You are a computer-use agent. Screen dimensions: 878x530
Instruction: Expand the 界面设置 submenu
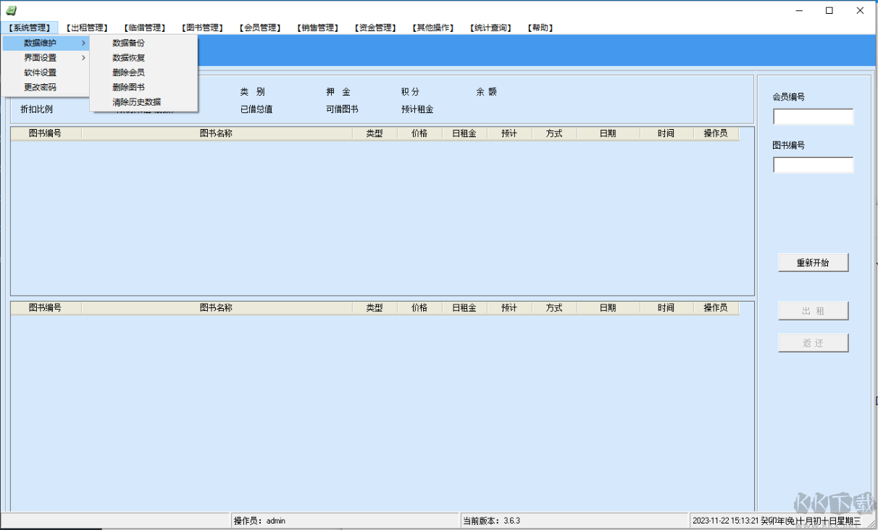[46, 57]
